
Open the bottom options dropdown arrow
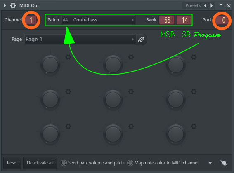210,163
